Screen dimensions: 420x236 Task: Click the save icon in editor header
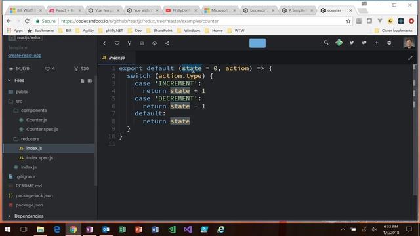142,43
